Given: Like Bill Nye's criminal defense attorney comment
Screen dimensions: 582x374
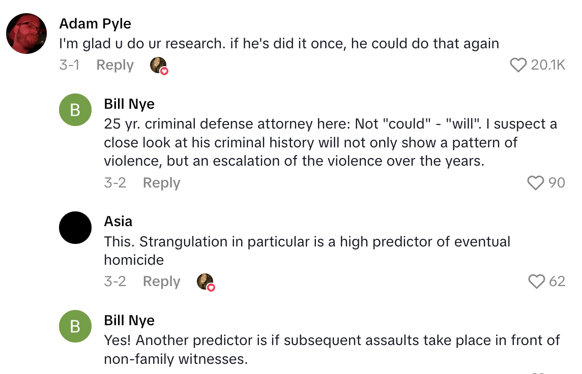Looking at the screenshot, I should (x=536, y=183).
